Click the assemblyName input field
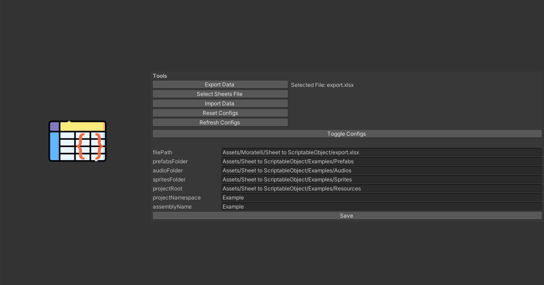The height and width of the screenshot is (285, 544). [x=381, y=207]
